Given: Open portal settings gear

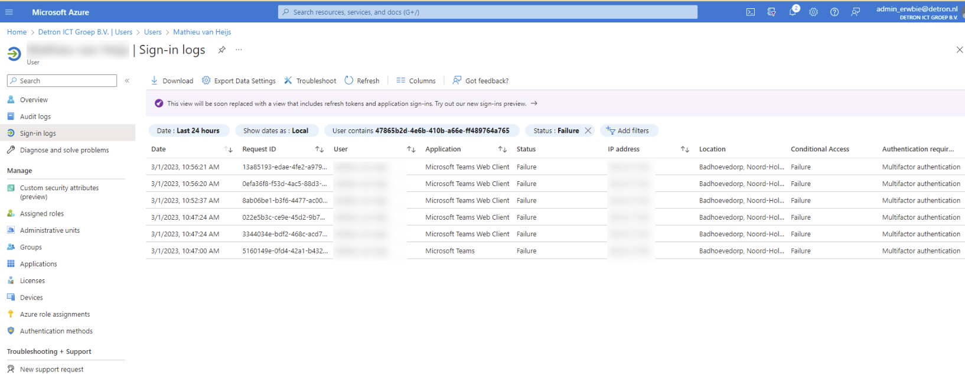Looking at the screenshot, I should pos(813,12).
